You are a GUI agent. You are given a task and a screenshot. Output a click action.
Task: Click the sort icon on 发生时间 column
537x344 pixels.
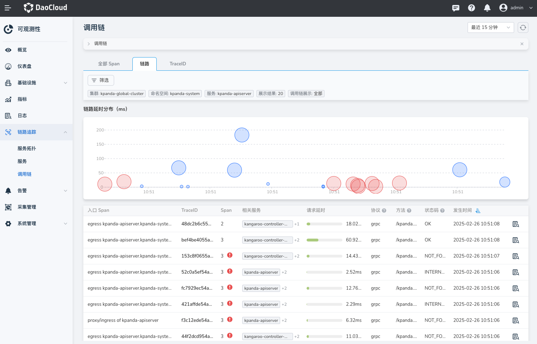[478, 210]
